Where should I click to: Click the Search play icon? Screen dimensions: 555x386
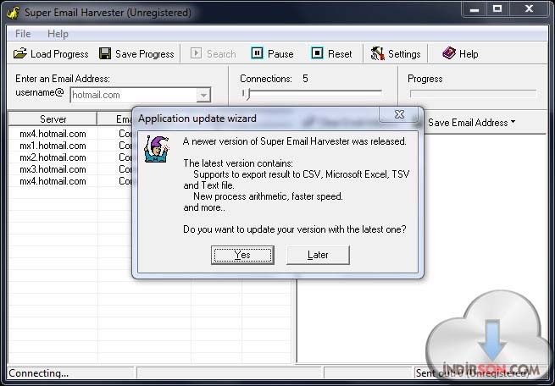(x=196, y=53)
